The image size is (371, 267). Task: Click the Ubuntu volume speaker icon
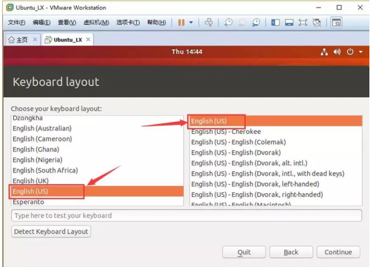pyautogui.click(x=337, y=52)
